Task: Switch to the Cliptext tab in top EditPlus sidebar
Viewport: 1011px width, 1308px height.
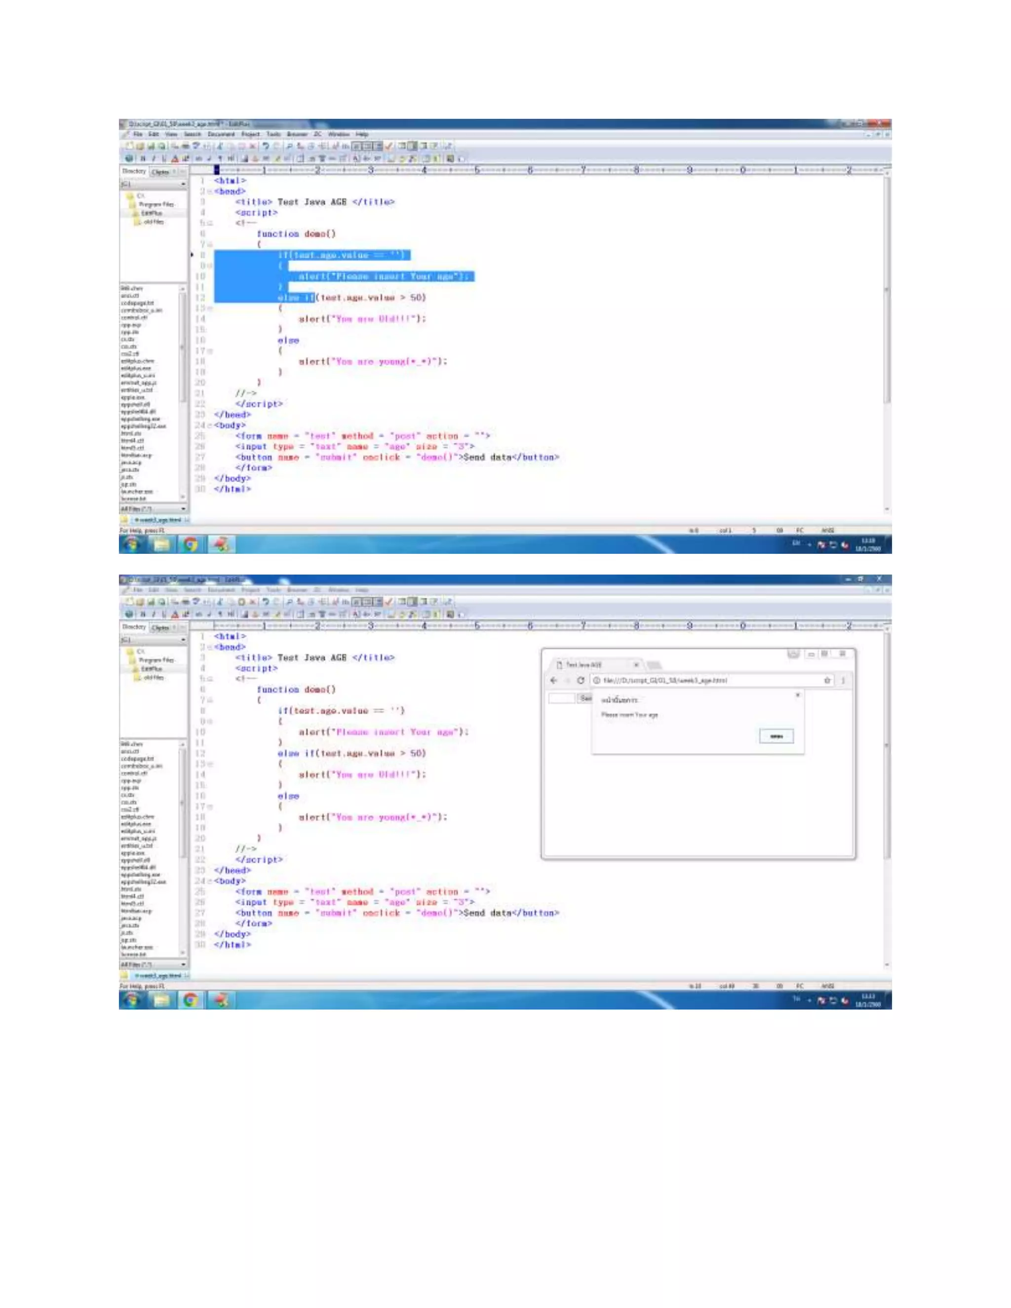Action: (160, 172)
